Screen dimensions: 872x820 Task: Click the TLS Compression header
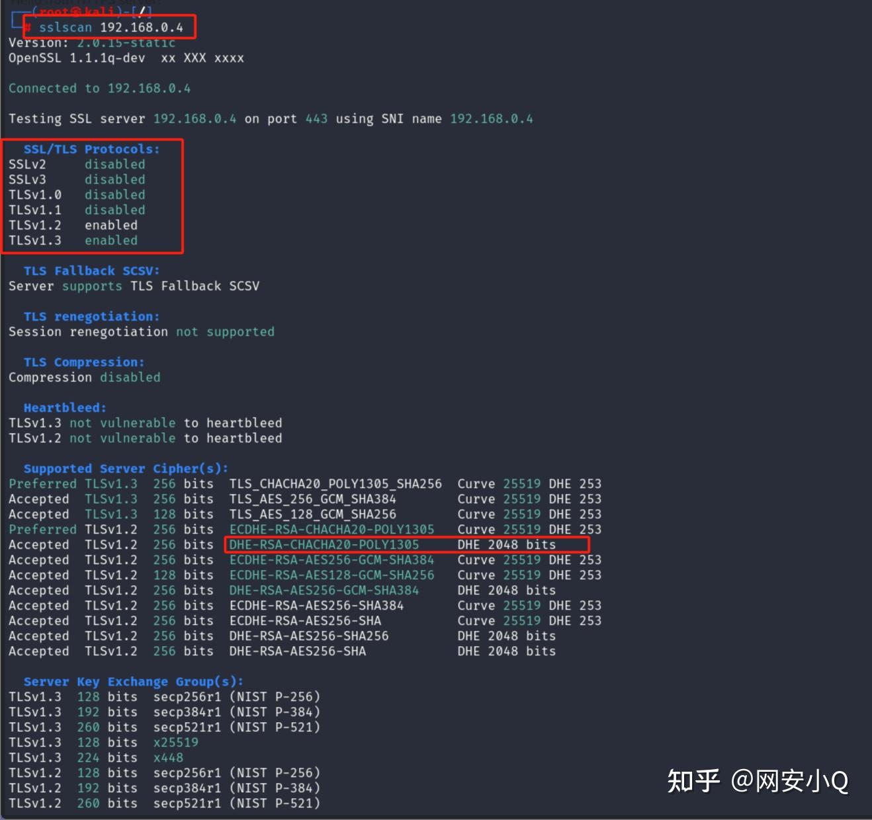pos(83,362)
